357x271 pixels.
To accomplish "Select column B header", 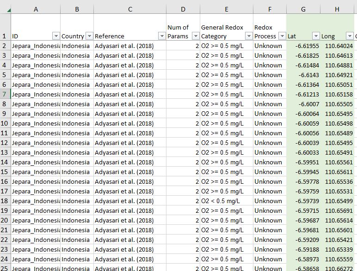I will pyautogui.click(x=77, y=9).
